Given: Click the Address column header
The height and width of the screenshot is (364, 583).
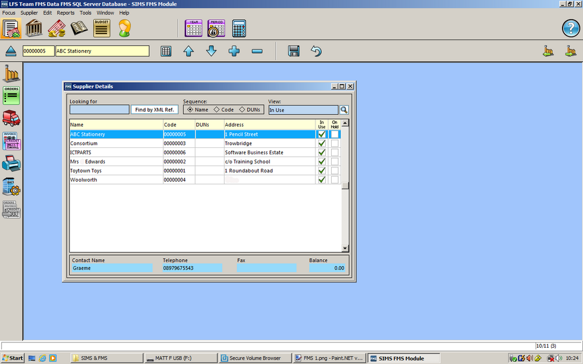Looking at the screenshot, I should pyautogui.click(x=269, y=125).
